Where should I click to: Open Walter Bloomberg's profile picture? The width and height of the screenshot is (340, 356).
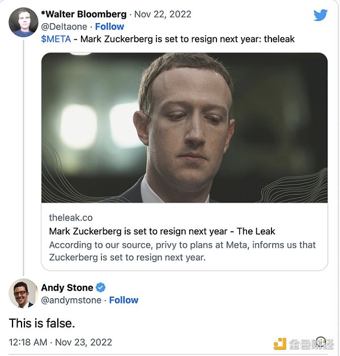23,22
